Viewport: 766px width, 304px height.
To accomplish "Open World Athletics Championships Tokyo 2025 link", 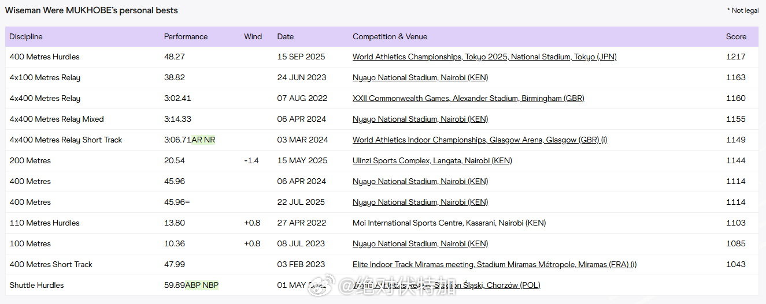I will point(484,57).
